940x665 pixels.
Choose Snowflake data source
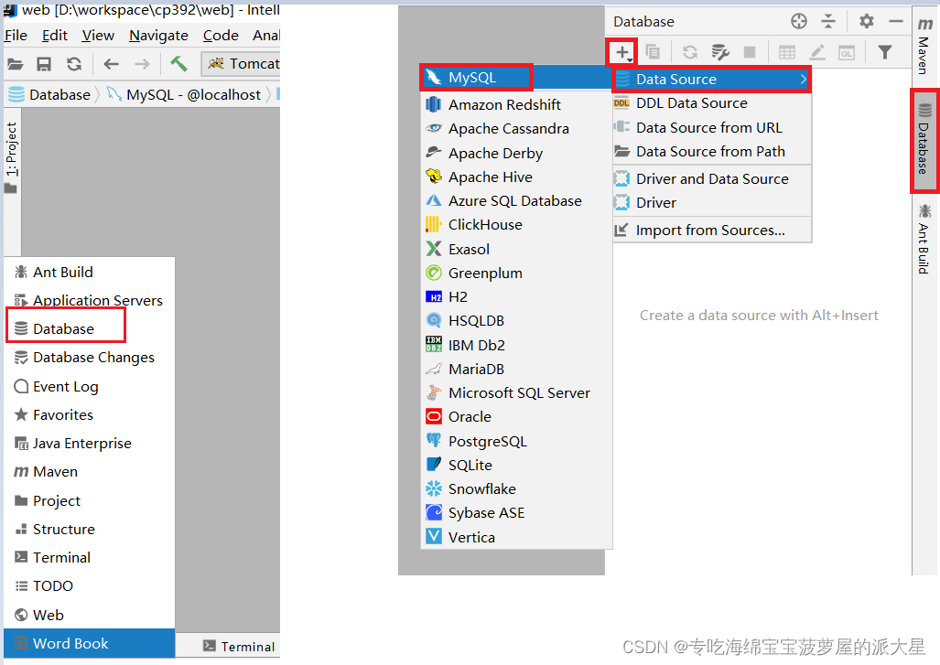515,488
